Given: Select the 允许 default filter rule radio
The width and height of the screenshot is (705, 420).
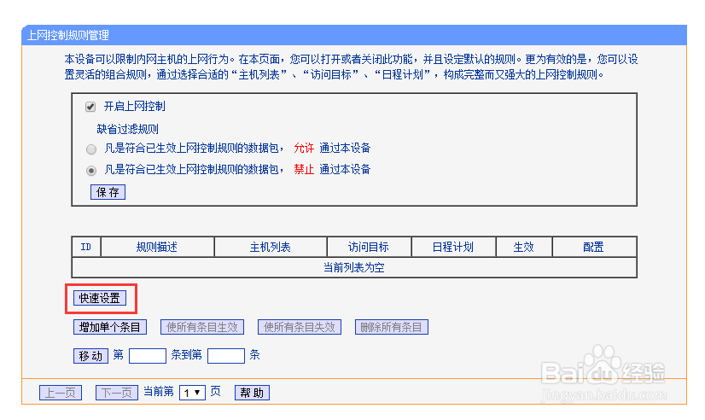Looking at the screenshot, I should point(91,149).
